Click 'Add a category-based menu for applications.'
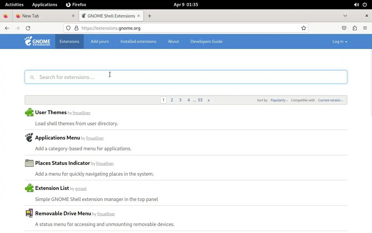 [x=83, y=149]
